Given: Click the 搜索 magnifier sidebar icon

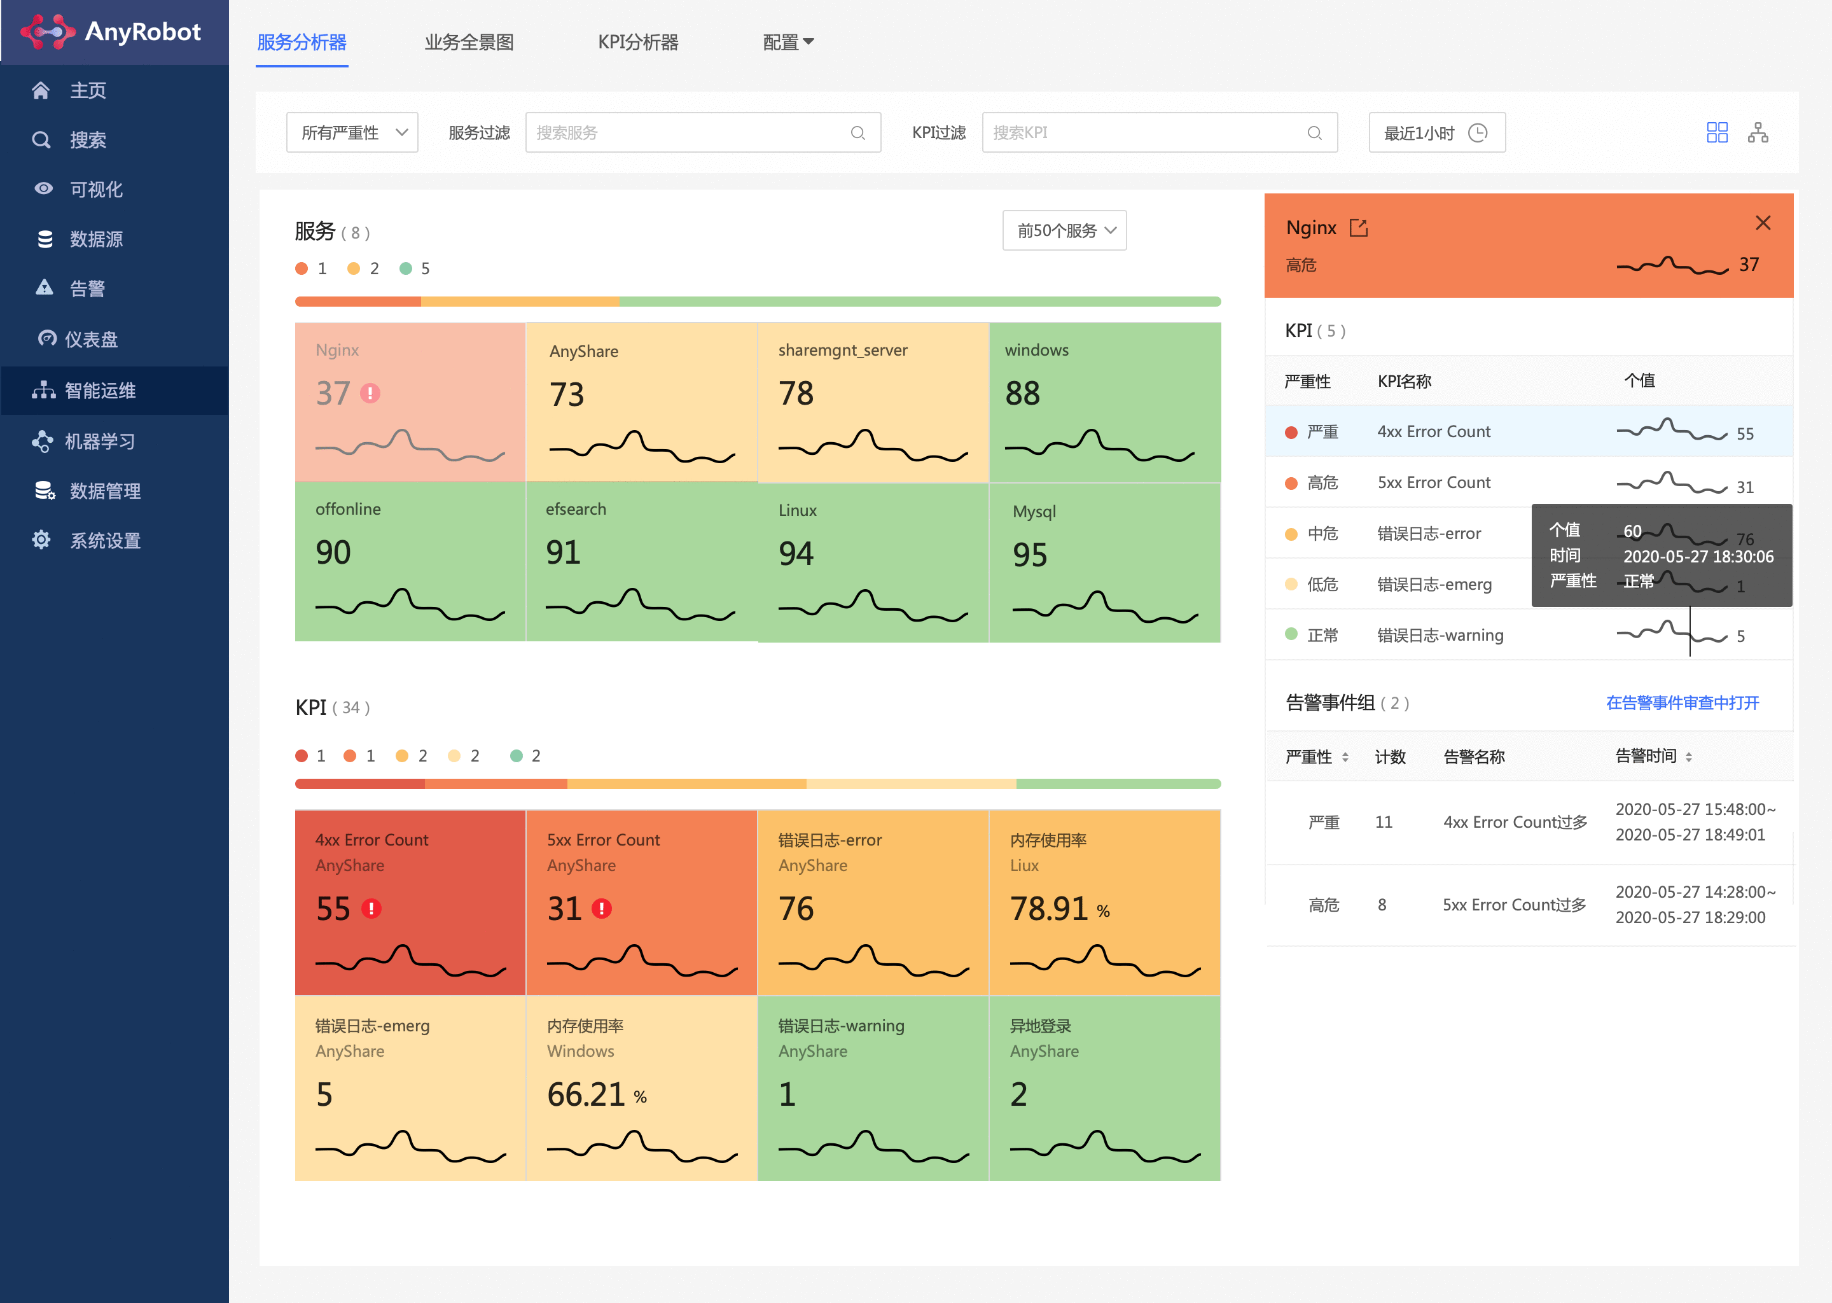Looking at the screenshot, I should click(41, 141).
